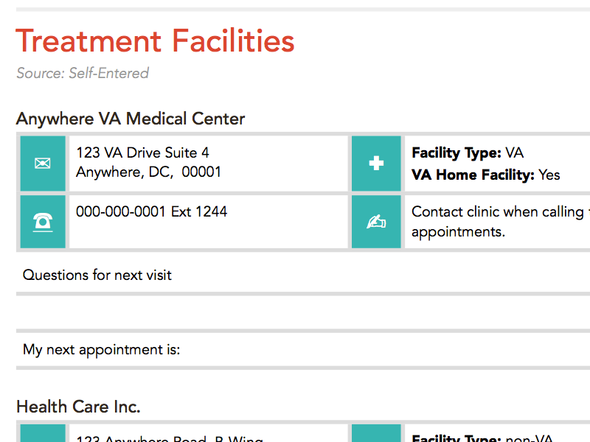Click the telephone icon
Image resolution: width=590 pixels, height=442 pixels.
coord(43,221)
